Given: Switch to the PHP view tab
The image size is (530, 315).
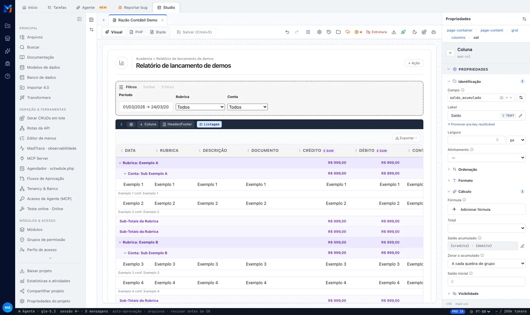Looking at the screenshot, I should (x=136, y=32).
